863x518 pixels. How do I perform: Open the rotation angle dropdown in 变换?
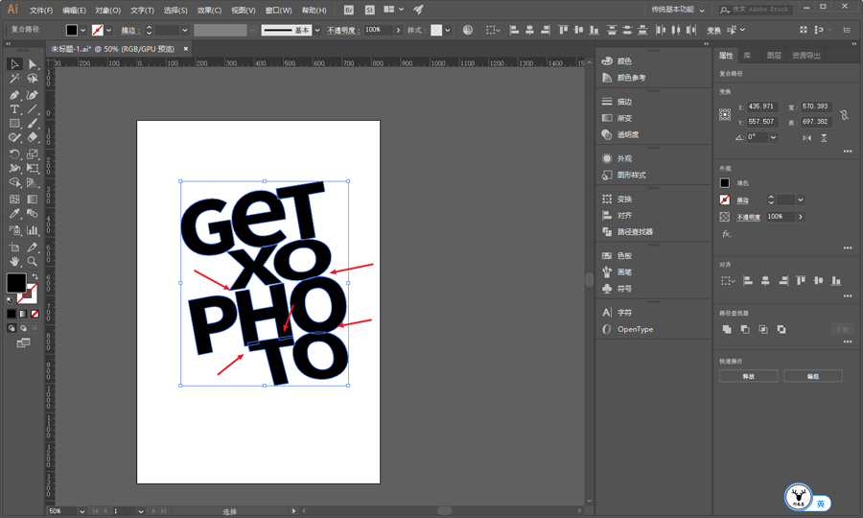point(774,137)
